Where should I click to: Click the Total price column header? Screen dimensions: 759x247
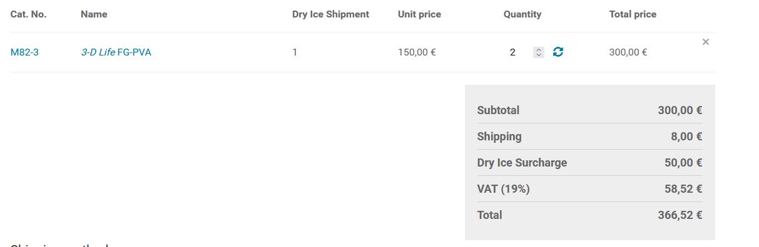[633, 14]
